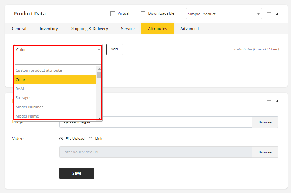Click the attribute list scrollbar down arrow
The image size is (291, 193).
99,118
